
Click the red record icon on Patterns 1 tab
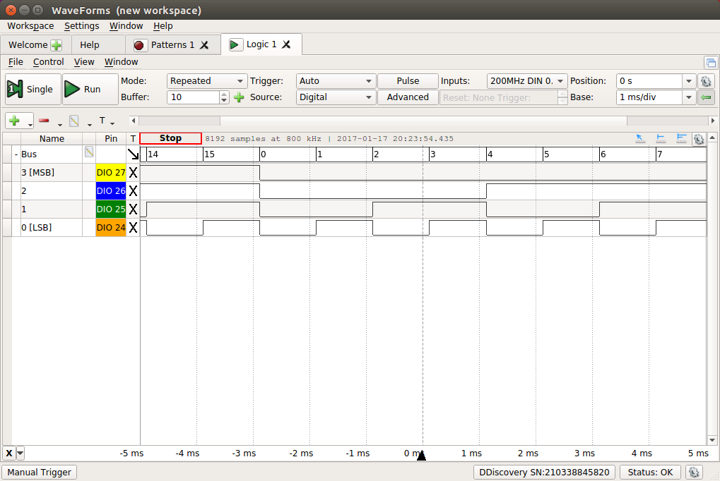(x=139, y=45)
